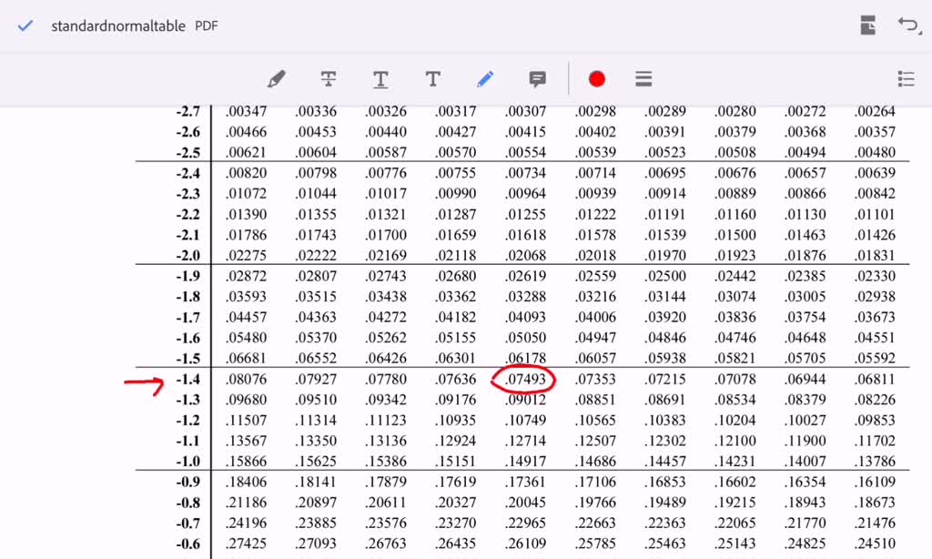Tap the value .00621

point(246,152)
